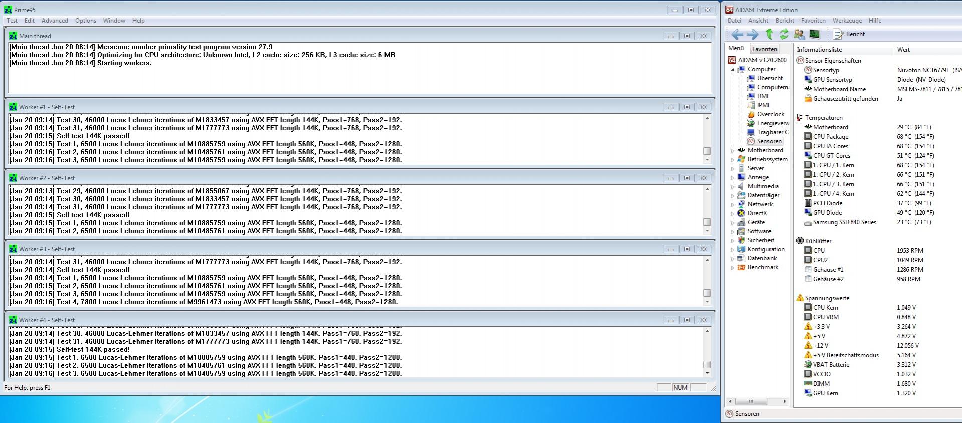Click the Worker #1 Self-Test window icon
Image resolution: width=962 pixels, height=423 pixels.
pyautogui.click(x=13, y=107)
